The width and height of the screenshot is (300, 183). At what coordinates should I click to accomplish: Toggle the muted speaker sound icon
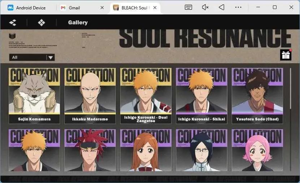coord(205,7)
